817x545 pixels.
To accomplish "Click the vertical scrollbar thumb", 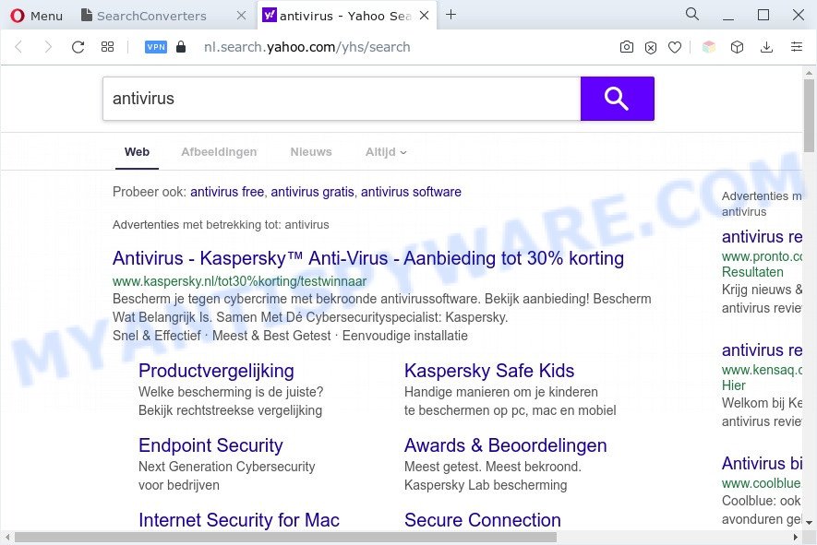I will tap(808, 114).
